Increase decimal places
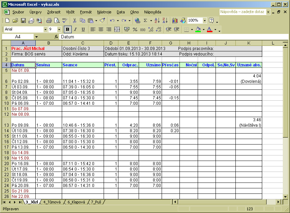Screen dimensions: 290x213 tap(151, 29)
